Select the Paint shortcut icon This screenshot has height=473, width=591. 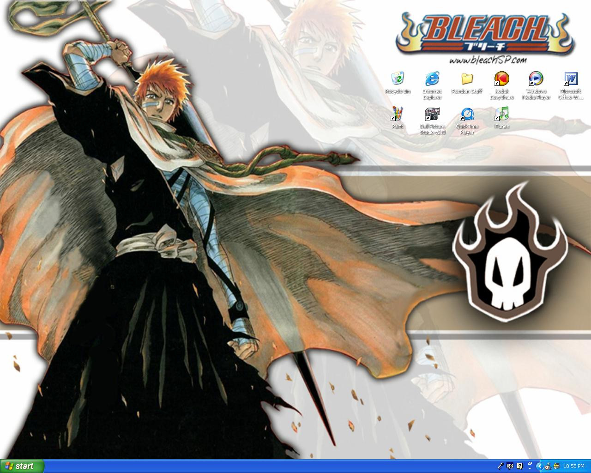coord(398,118)
